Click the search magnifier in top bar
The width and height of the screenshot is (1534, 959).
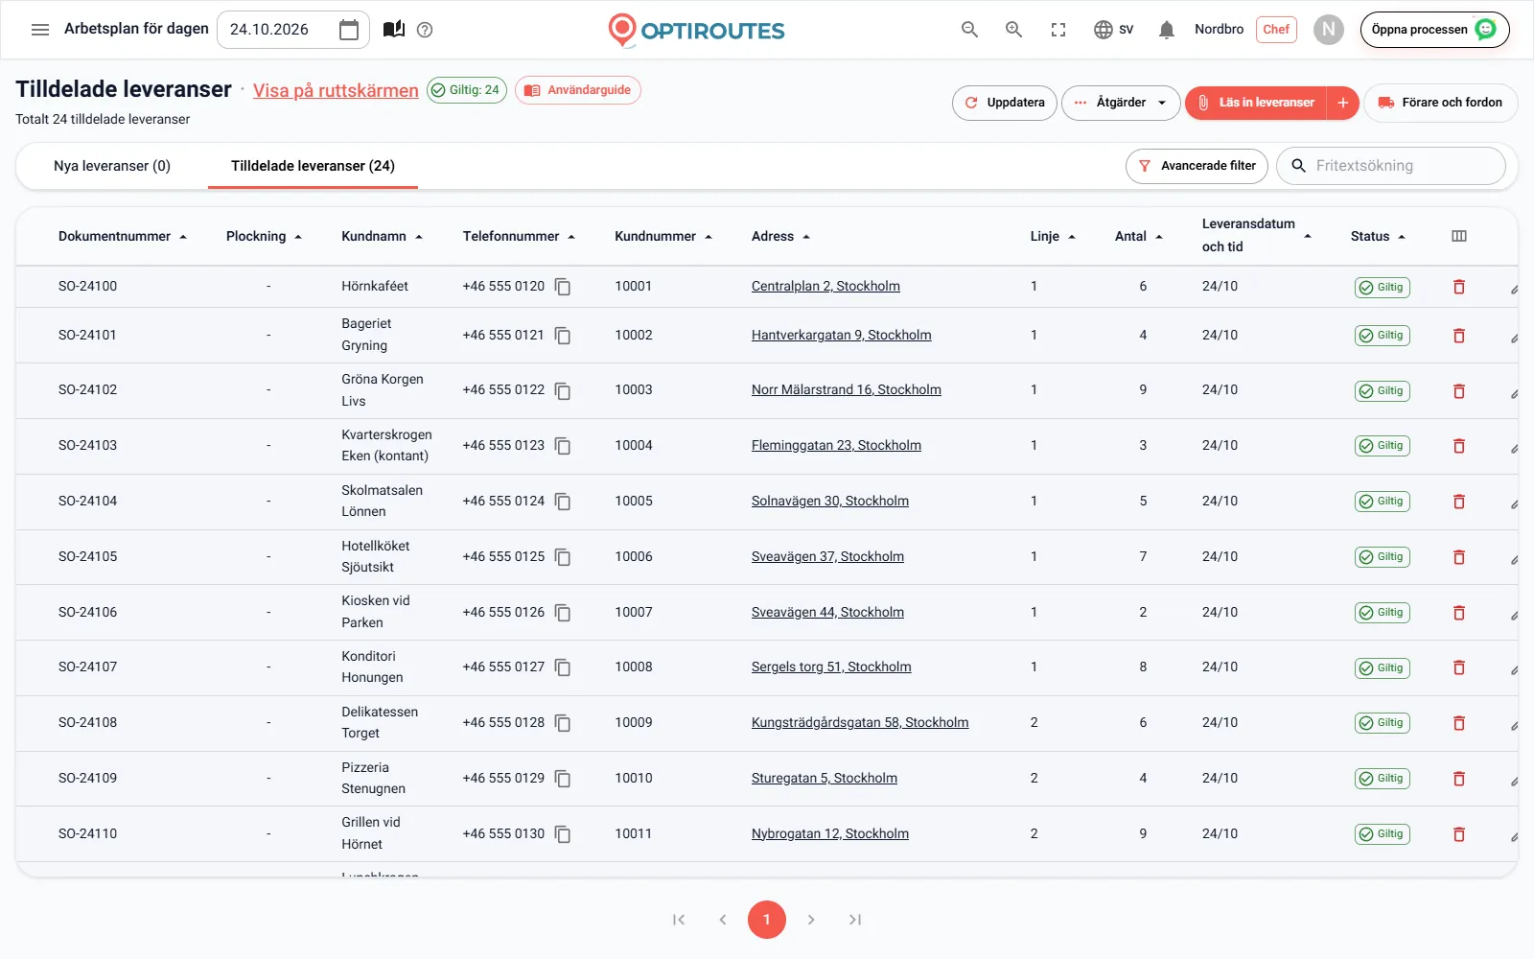tap(969, 30)
